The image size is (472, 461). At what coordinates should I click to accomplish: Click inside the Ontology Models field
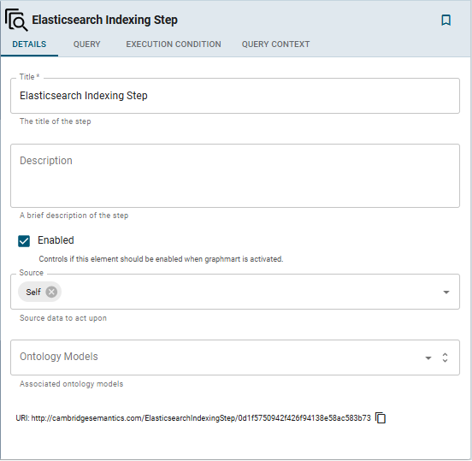(x=216, y=358)
